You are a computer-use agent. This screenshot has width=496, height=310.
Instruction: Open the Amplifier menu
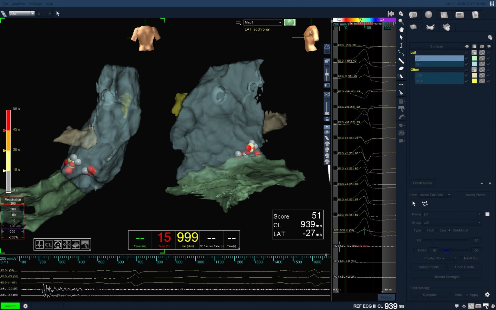[19, 4]
